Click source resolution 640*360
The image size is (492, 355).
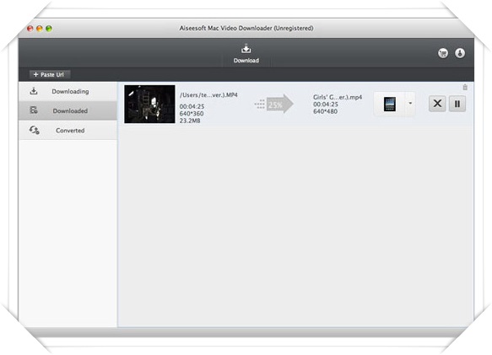192,114
